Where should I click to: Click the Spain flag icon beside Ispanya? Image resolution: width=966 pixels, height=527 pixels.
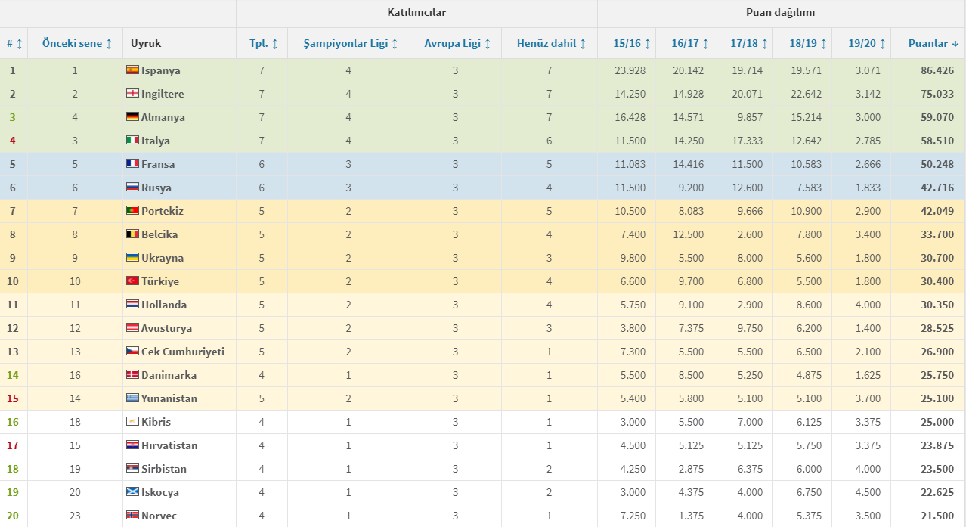[x=132, y=70]
